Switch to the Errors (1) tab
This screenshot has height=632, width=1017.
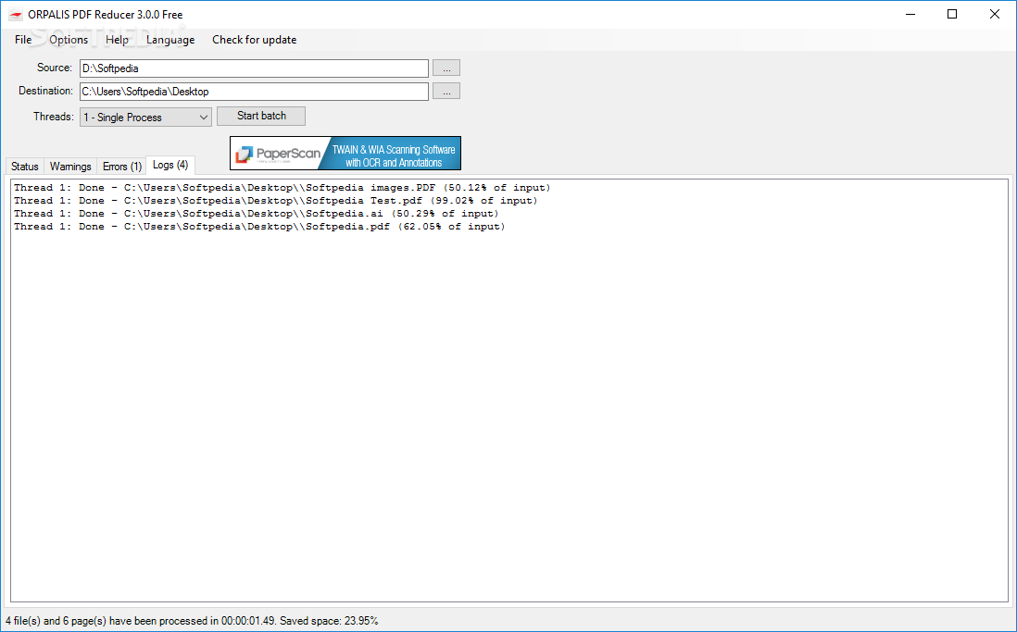[122, 167]
